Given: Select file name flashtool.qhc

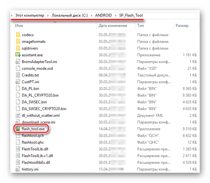Looking at the screenshot, I should (33, 142).
